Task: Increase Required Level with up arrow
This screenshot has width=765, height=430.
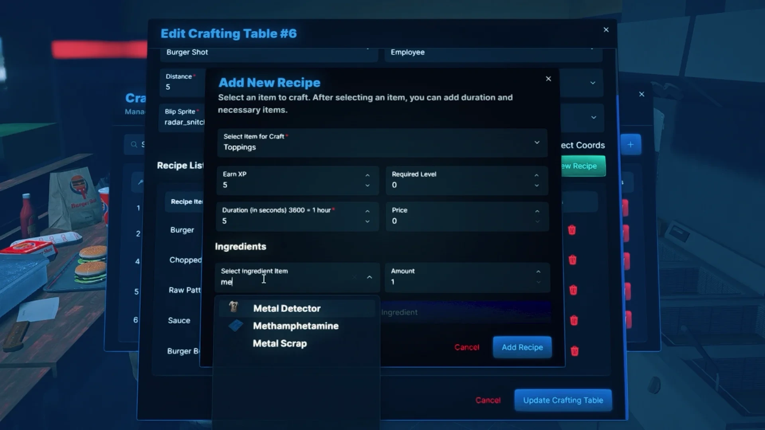Action: click(536, 175)
